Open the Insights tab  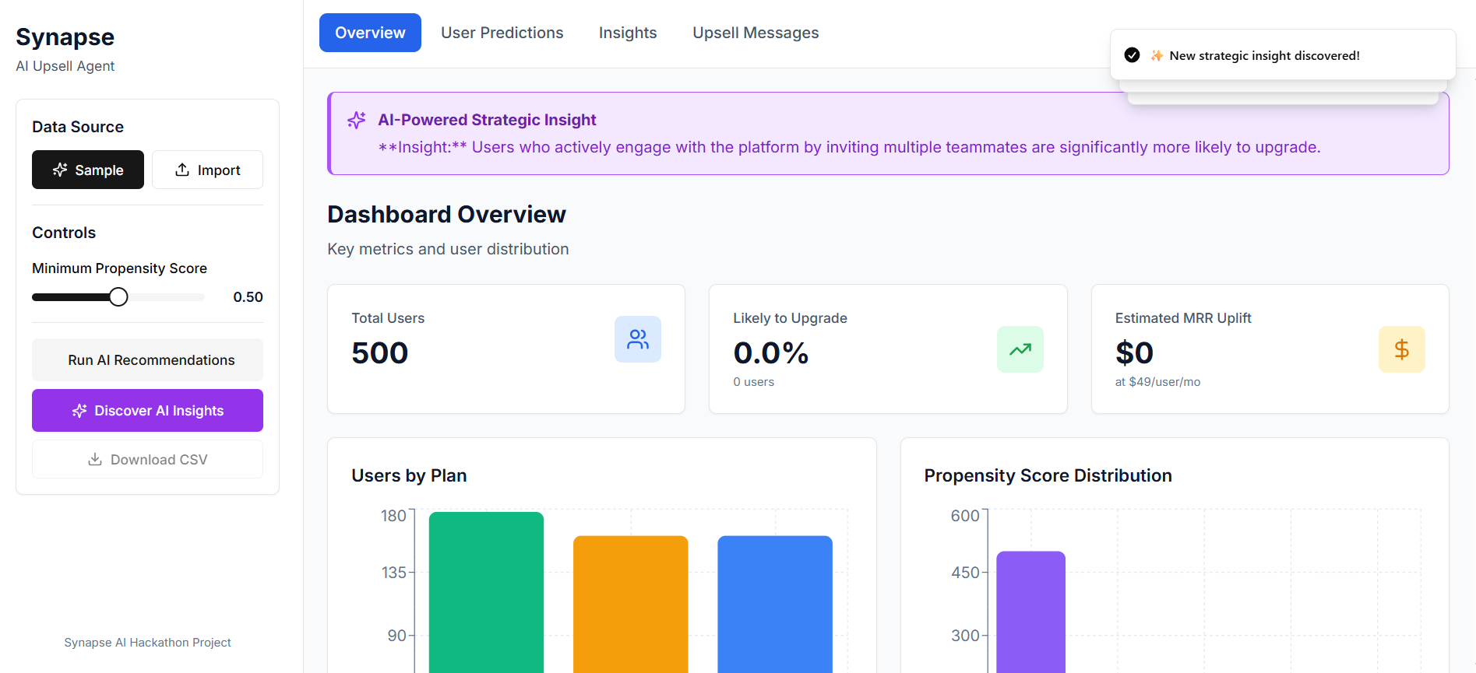627,32
